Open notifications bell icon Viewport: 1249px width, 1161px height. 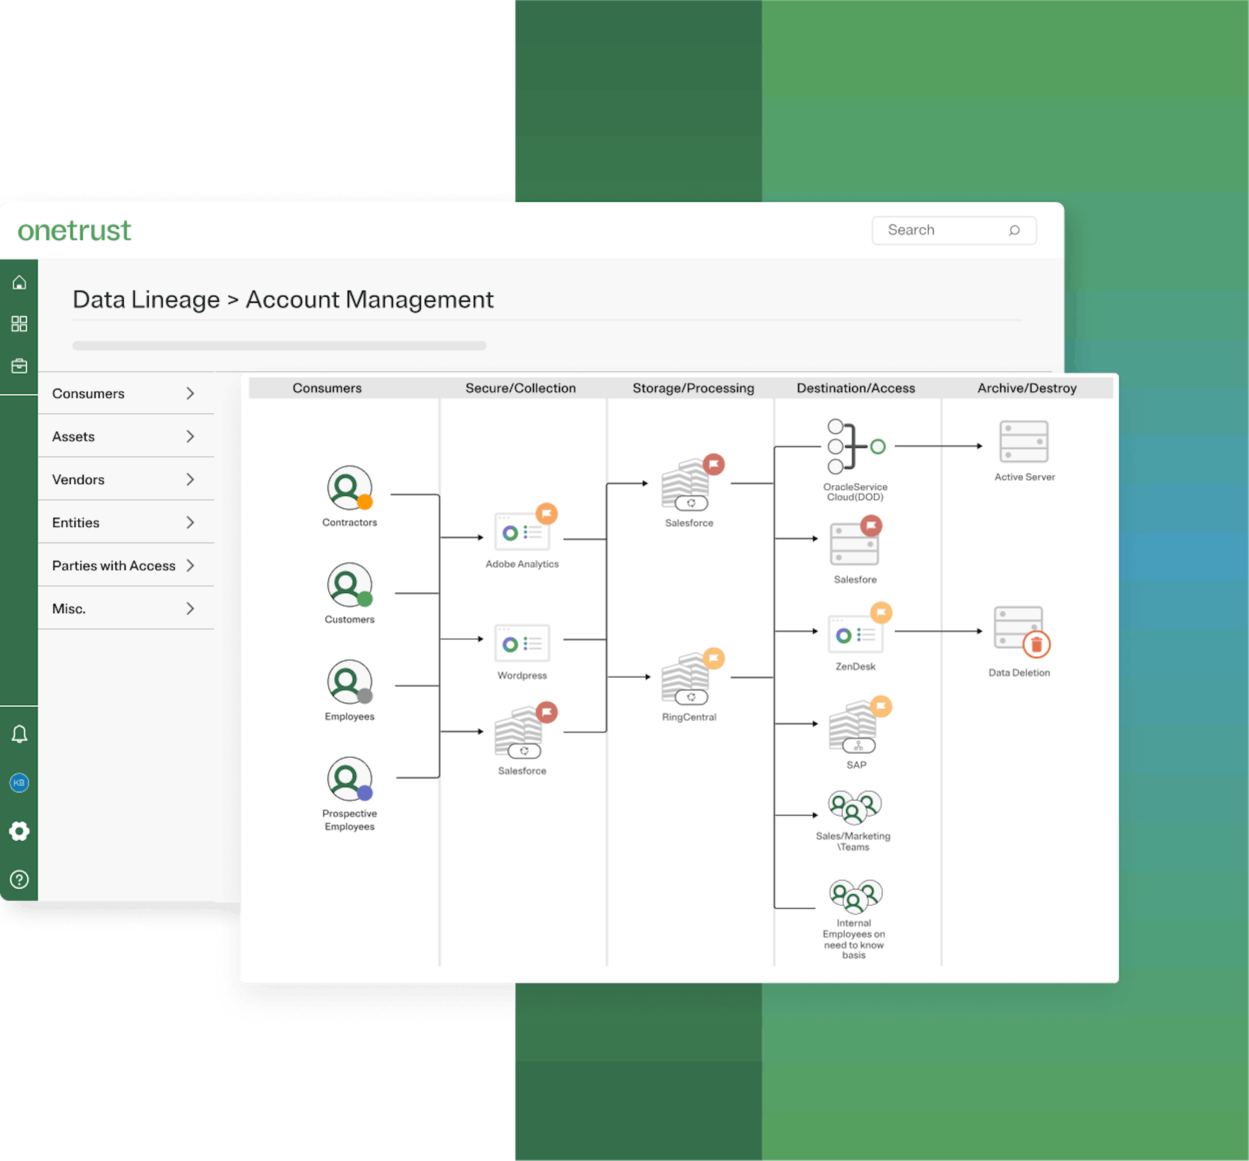point(20,734)
